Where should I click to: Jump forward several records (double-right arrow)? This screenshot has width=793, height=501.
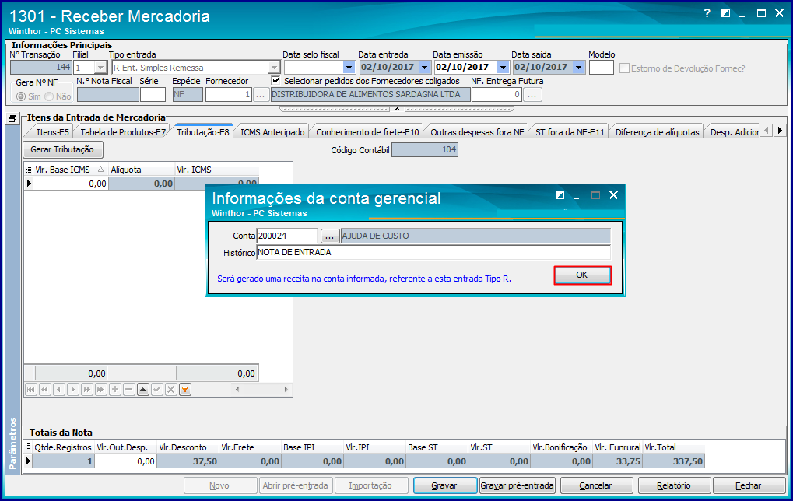click(87, 389)
